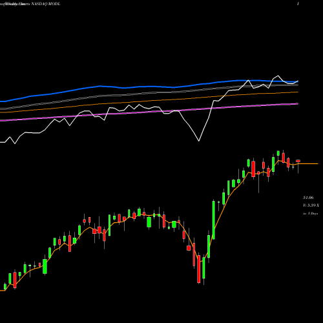This screenshot has width=323, height=323.
Task: Click the first green candle at far left
Action: coord(5,286)
